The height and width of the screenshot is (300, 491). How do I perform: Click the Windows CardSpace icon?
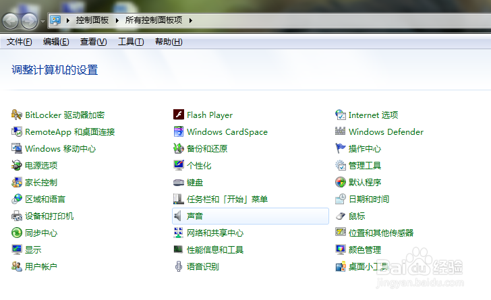click(x=179, y=132)
